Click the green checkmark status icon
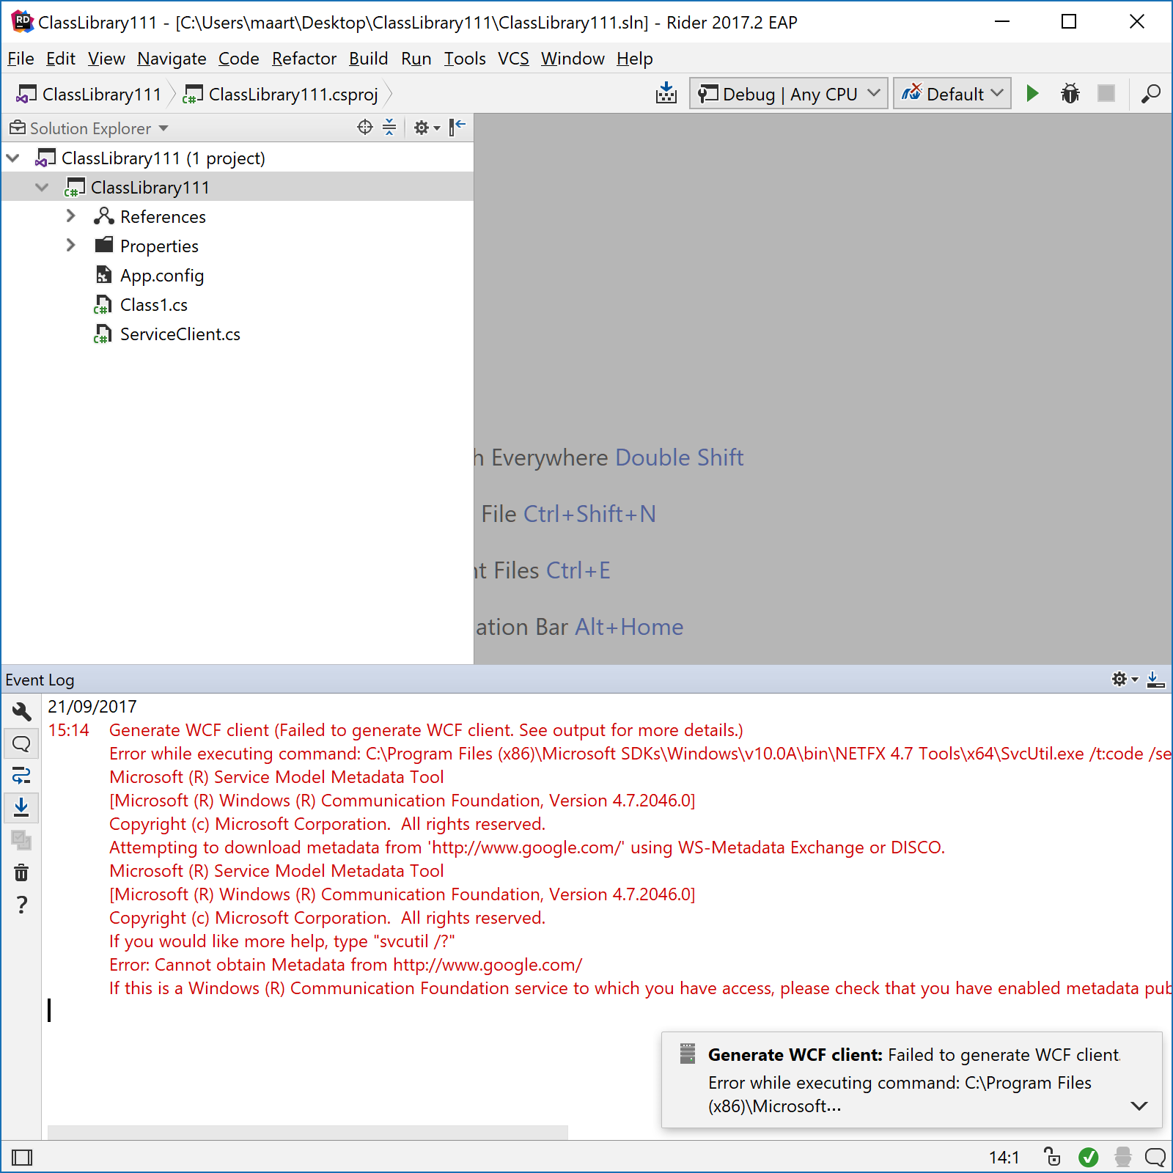The width and height of the screenshot is (1173, 1173). coord(1089,1158)
